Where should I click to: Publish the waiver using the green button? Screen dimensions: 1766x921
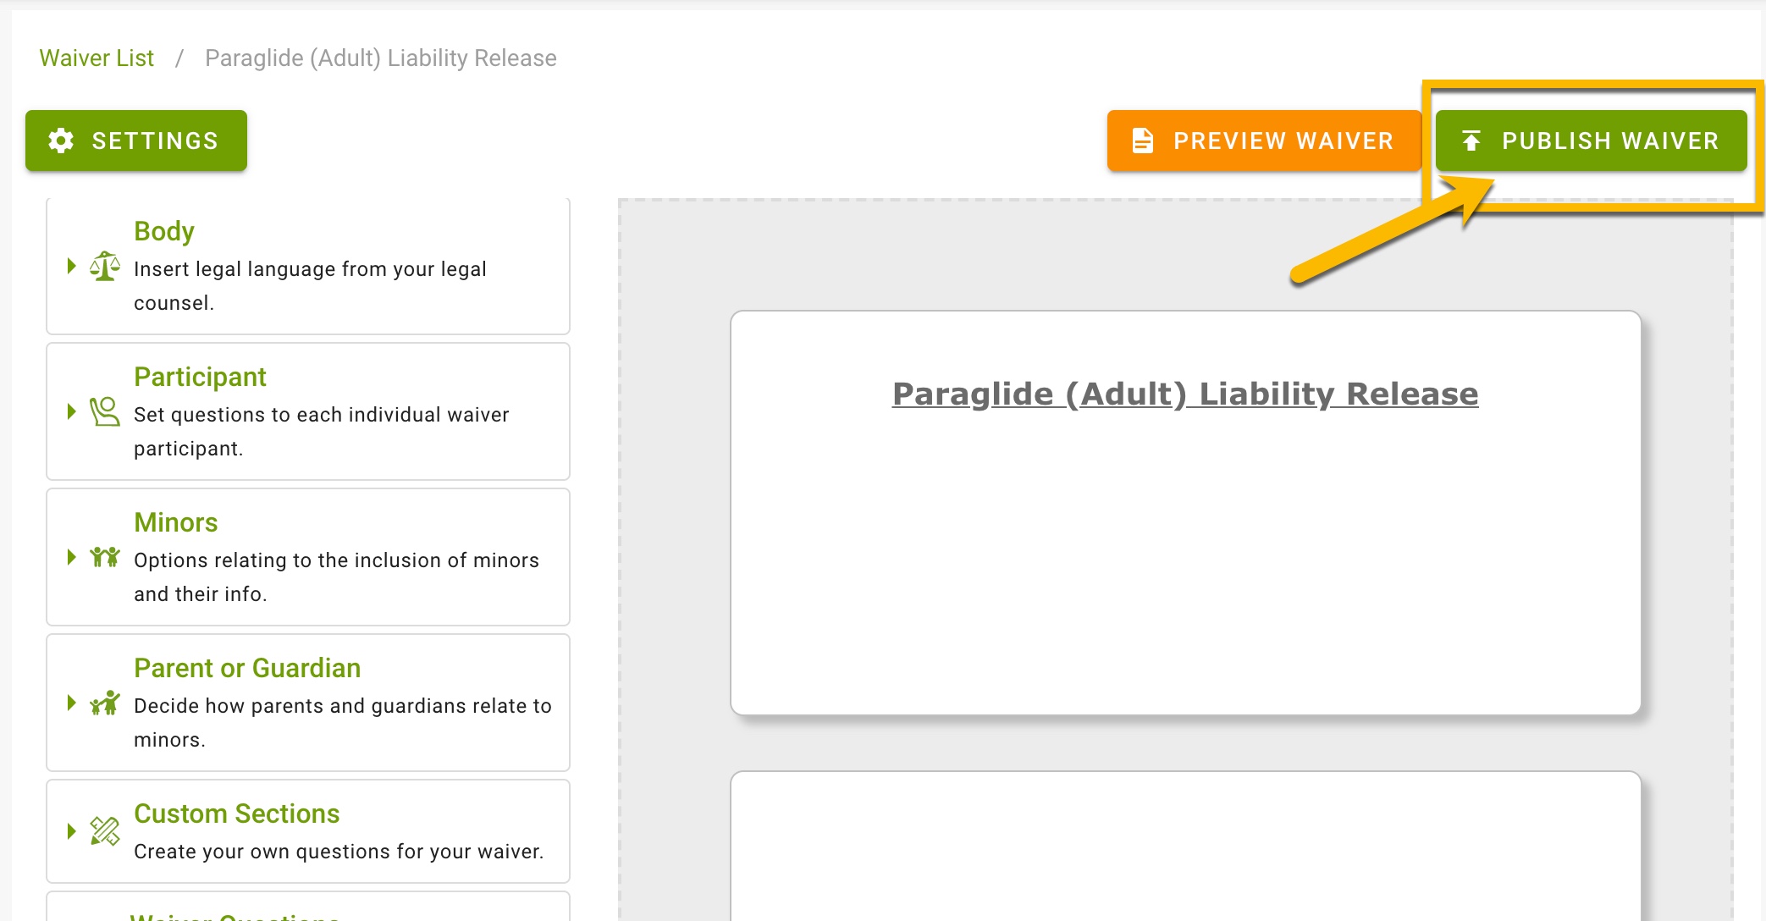tap(1592, 141)
